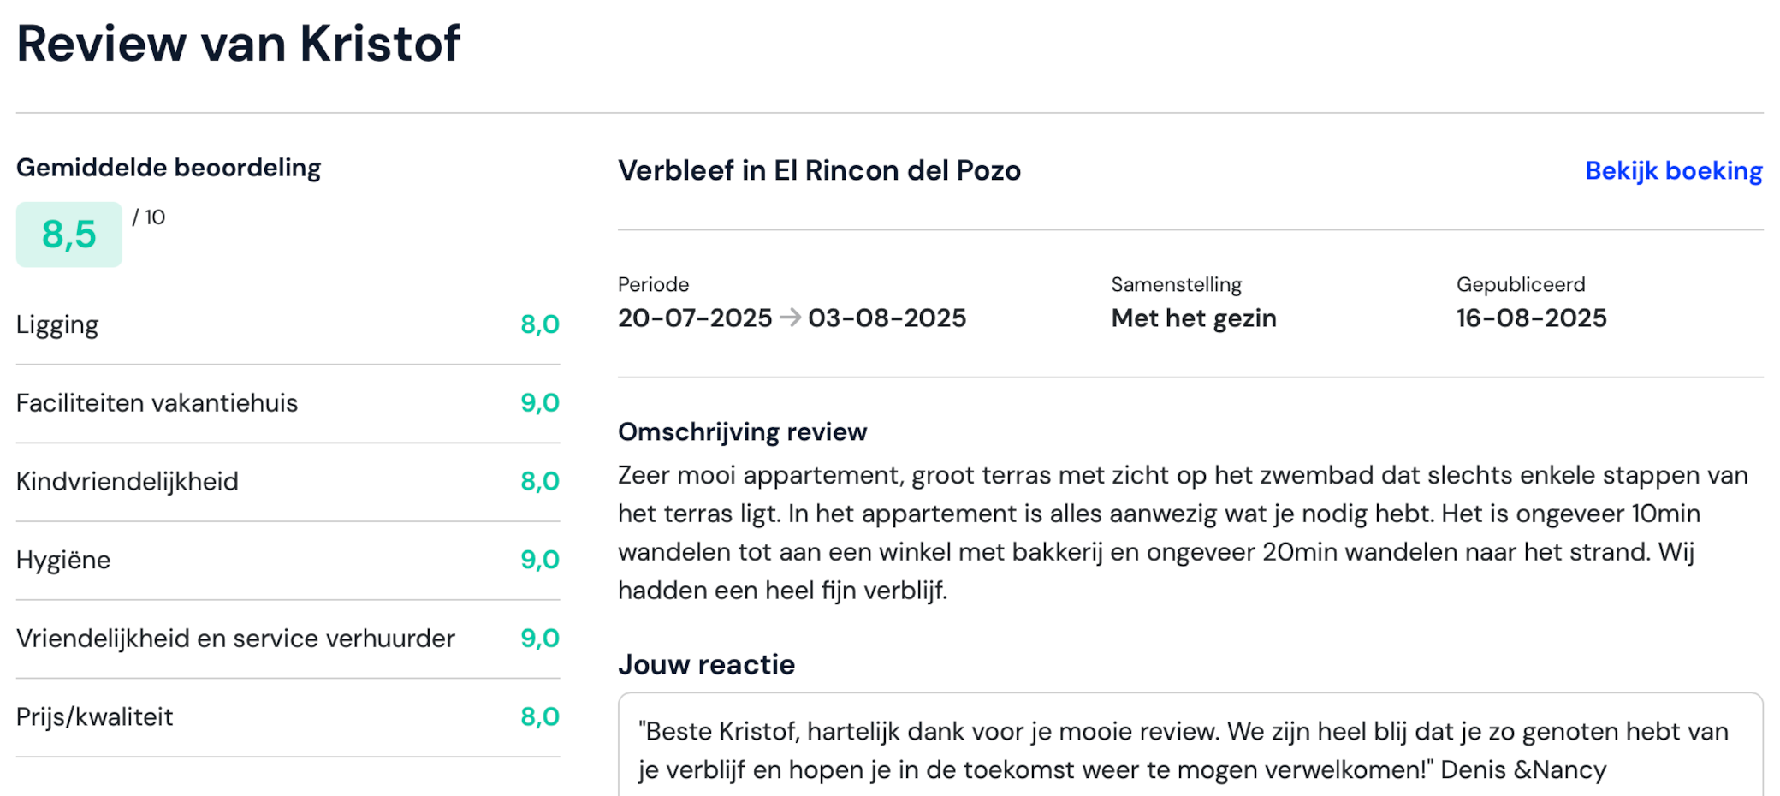Click the Hygiëne score value
Viewport: 1780px width, 796px height.
point(539,560)
